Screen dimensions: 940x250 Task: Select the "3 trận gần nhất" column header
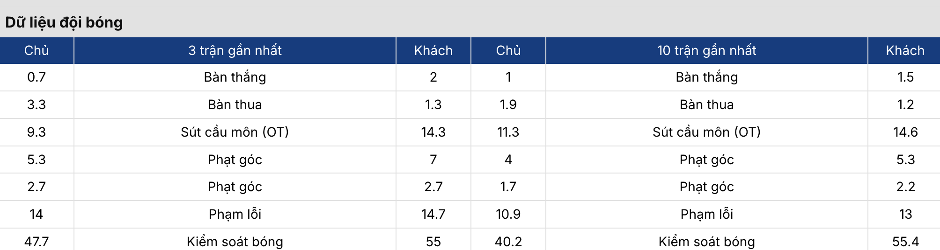[235, 50]
